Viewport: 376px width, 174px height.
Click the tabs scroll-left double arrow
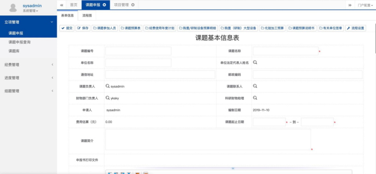(62, 5)
